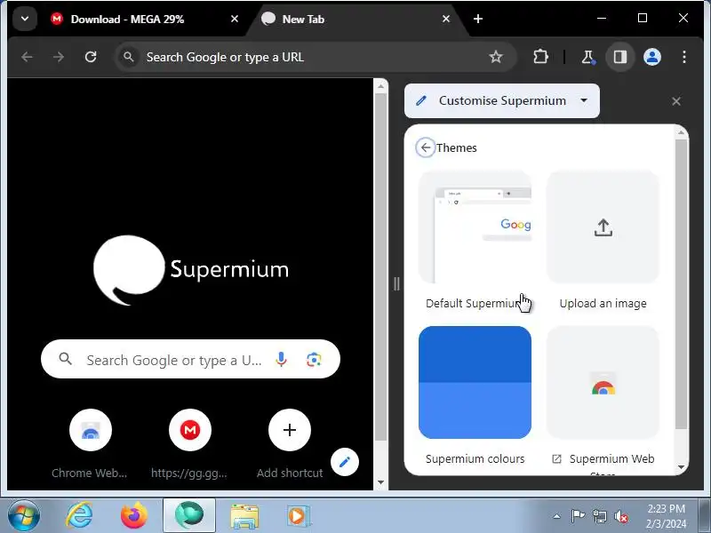Viewport: 711px width, 533px height.
Task: Click the Supermium logo on new tab page
Action: point(191,269)
